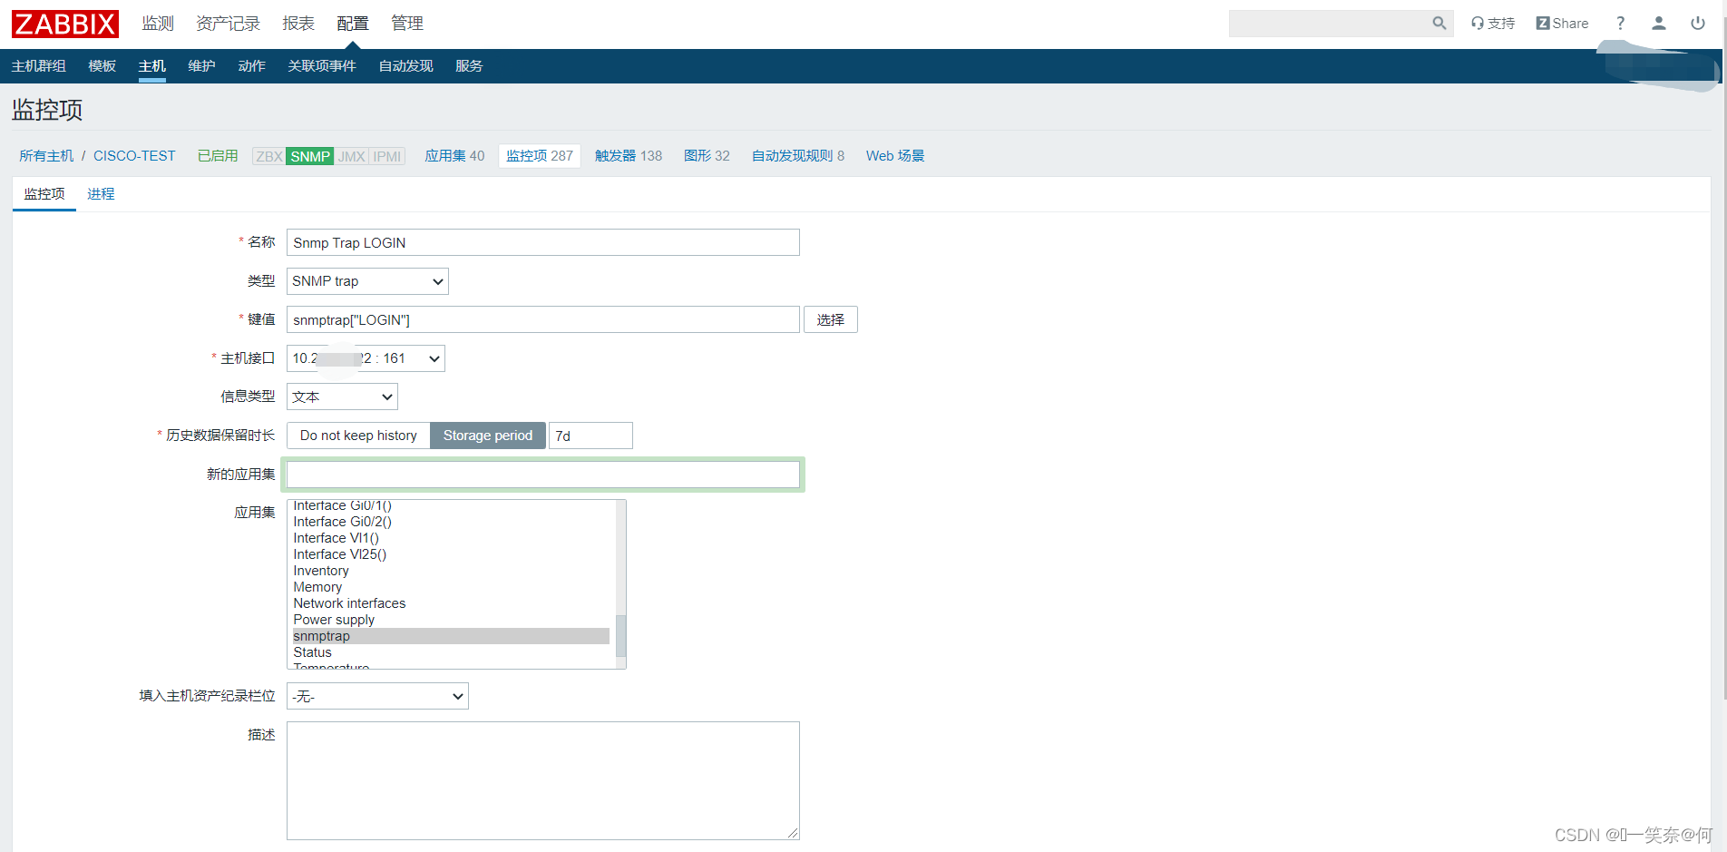Click the 名称 input field
The width and height of the screenshot is (1727, 852).
point(543,242)
